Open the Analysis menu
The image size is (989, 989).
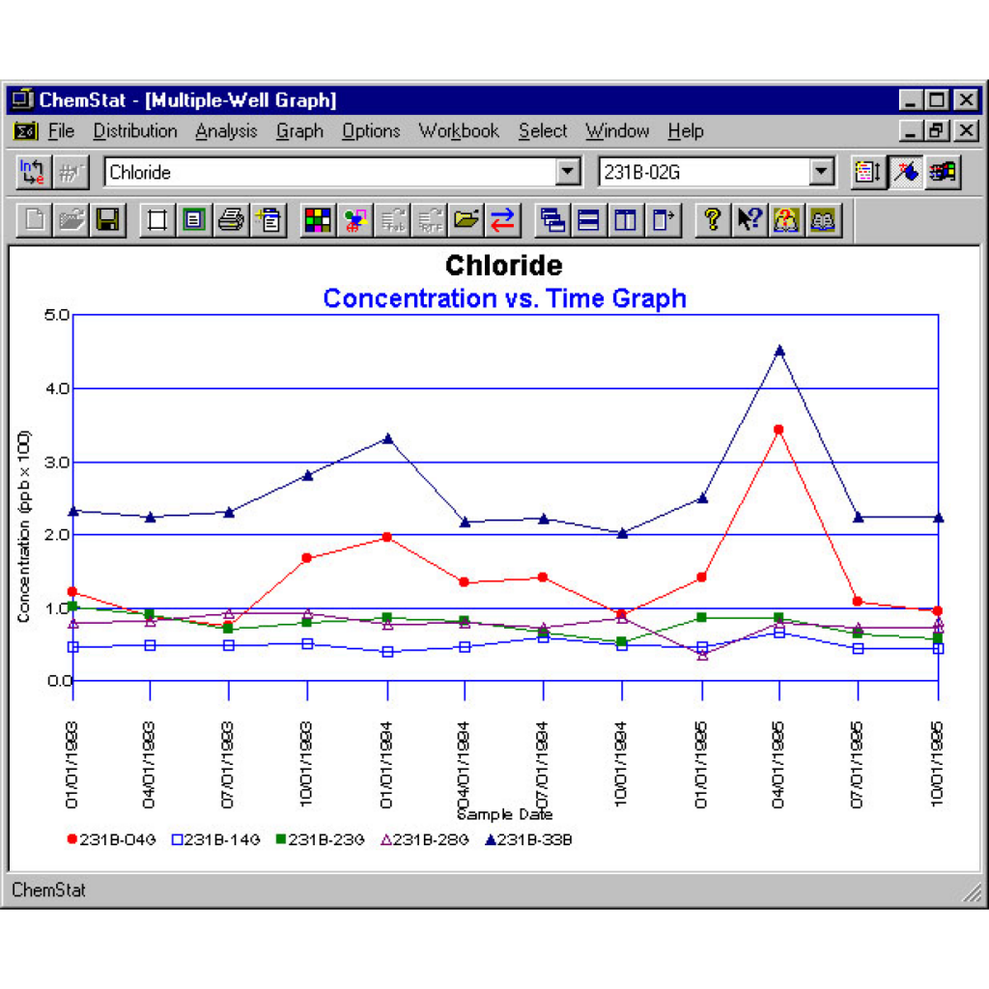(x=226, y=131)
